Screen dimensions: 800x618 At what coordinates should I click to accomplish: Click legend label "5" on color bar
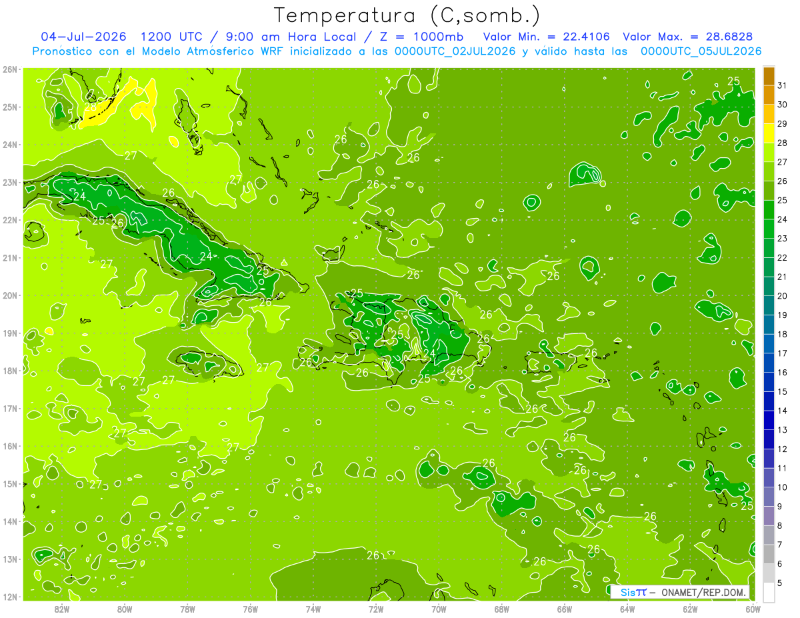(780, 583)
